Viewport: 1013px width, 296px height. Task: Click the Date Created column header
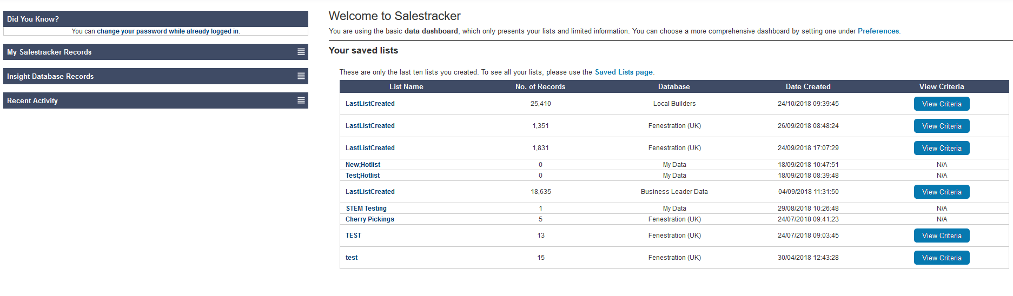(x=808, y=86)
